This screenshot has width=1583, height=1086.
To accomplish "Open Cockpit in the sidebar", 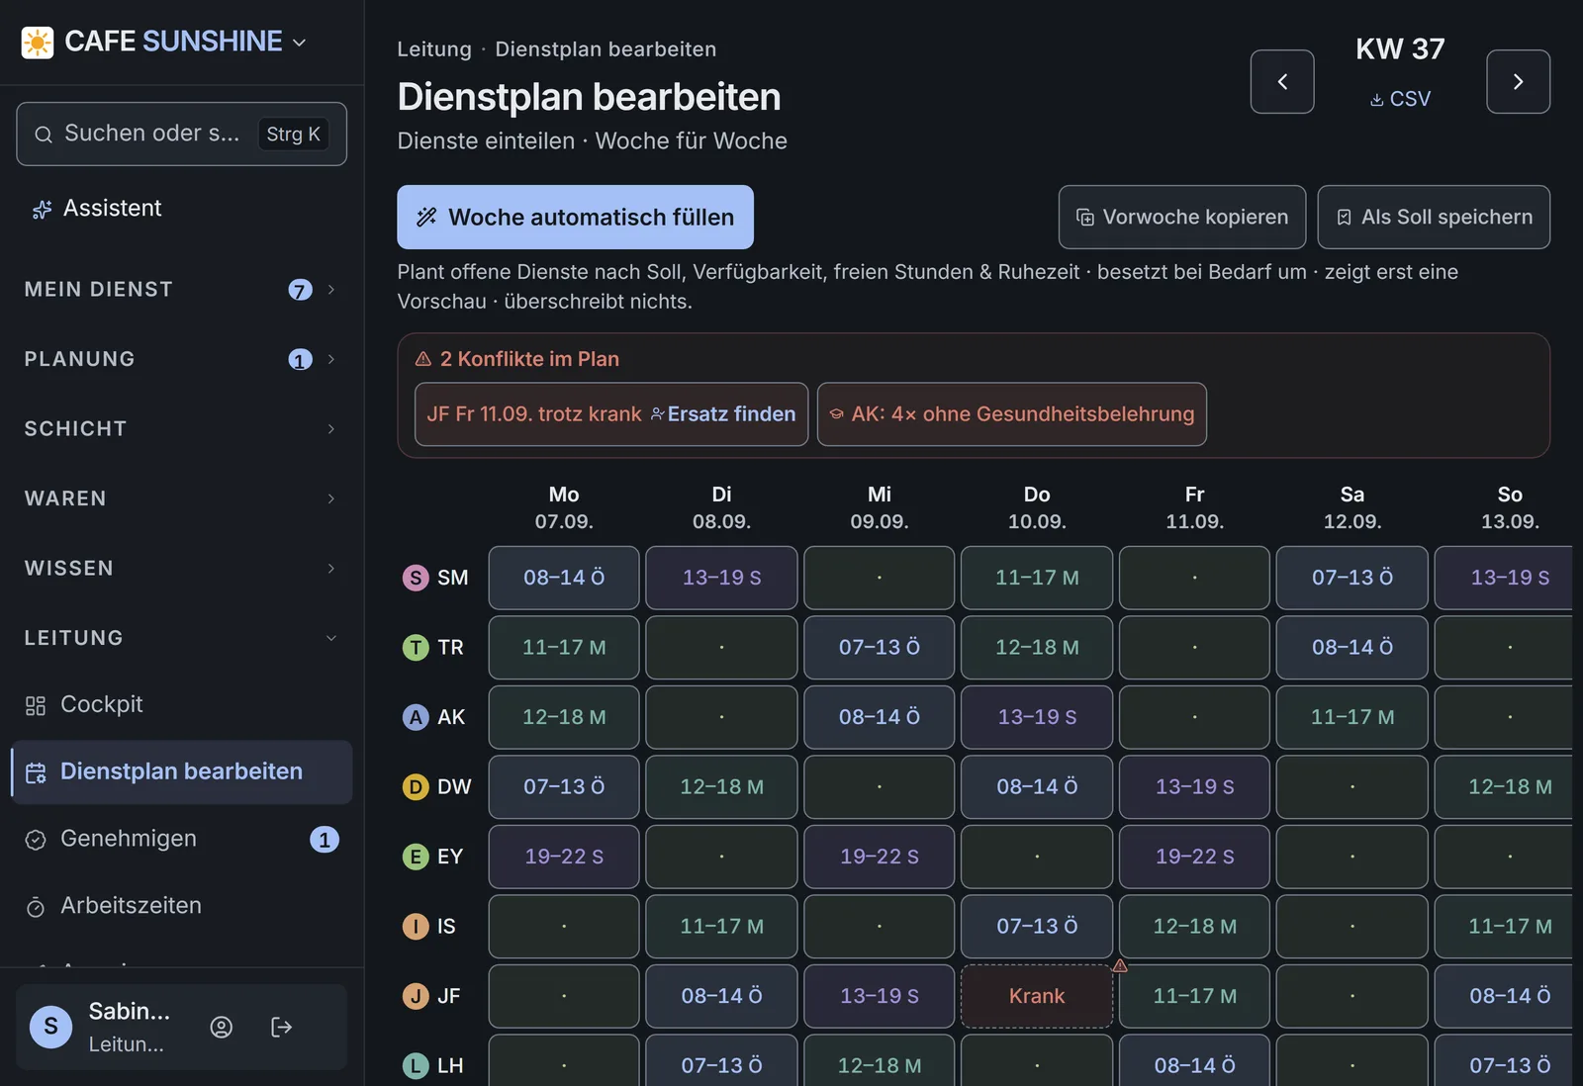I will point(181,704).
